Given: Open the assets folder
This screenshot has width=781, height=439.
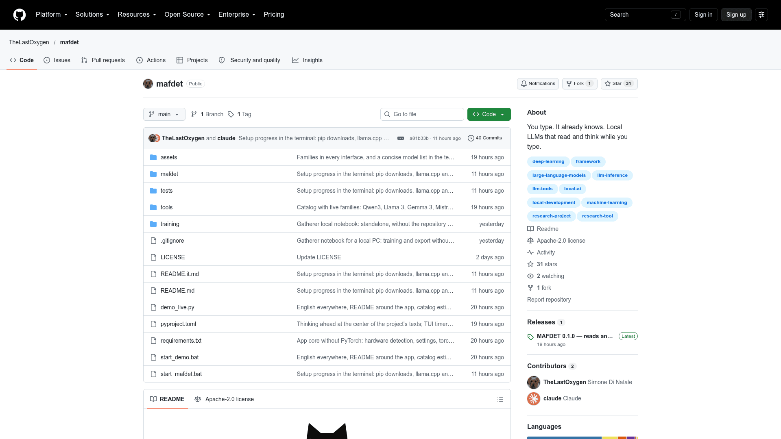Looking at the screenshot, I should pos(169,157).
